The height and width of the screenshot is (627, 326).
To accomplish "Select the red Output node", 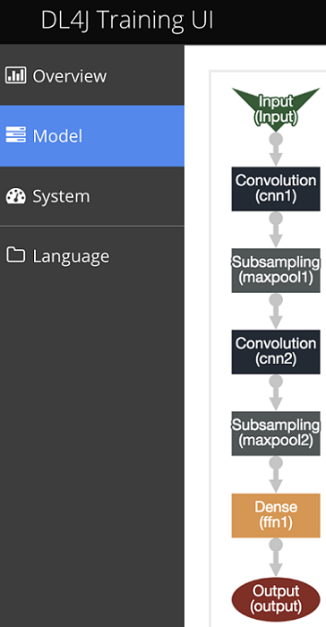I will pos(276,599).
